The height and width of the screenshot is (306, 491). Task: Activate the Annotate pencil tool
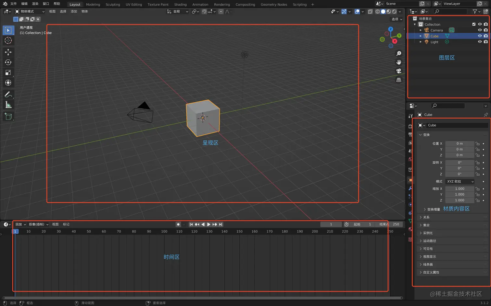click(8, 95)
